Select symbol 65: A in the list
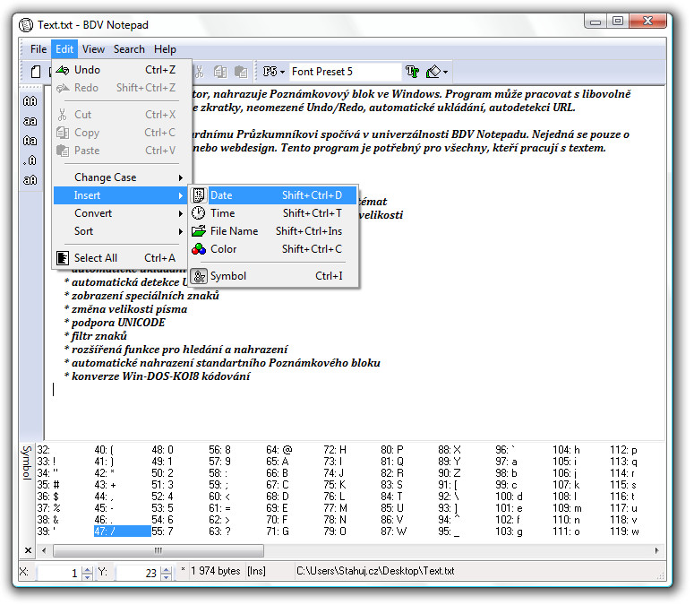The image size is (694, 605). (277, 462)
